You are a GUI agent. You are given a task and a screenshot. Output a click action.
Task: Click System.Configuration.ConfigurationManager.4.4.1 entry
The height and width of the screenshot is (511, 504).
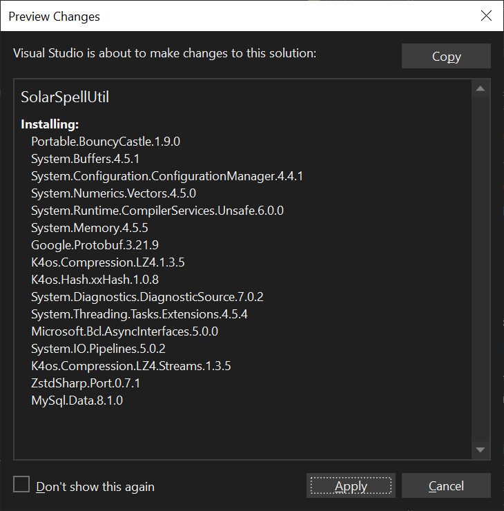(x=166, y=176)
